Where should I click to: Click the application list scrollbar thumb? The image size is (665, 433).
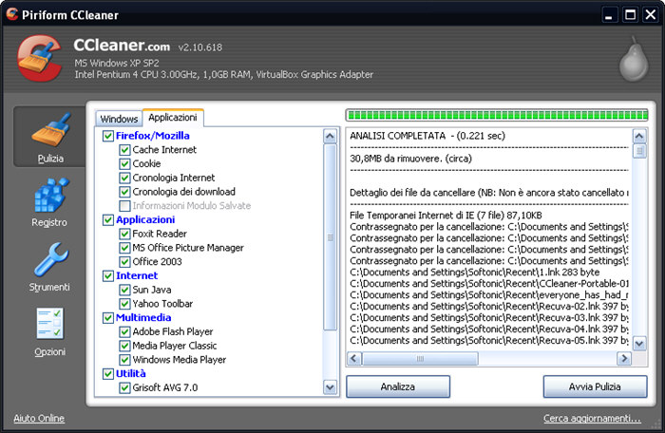pos(330,237)
